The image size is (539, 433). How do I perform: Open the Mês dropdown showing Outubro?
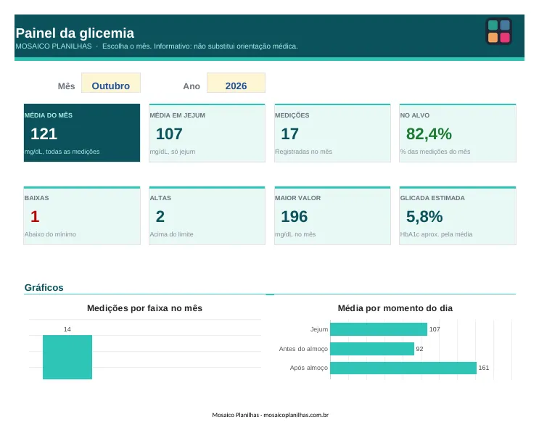click(111, 83)
